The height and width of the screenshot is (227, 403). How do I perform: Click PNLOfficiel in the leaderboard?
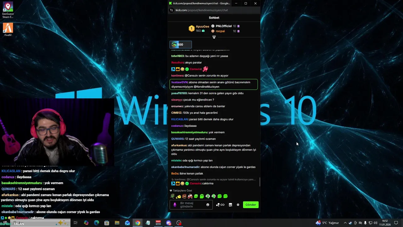(x=224, y=26)
